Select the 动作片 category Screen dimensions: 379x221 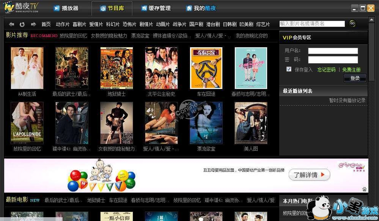pyautogui.click(x=63, y=24)
